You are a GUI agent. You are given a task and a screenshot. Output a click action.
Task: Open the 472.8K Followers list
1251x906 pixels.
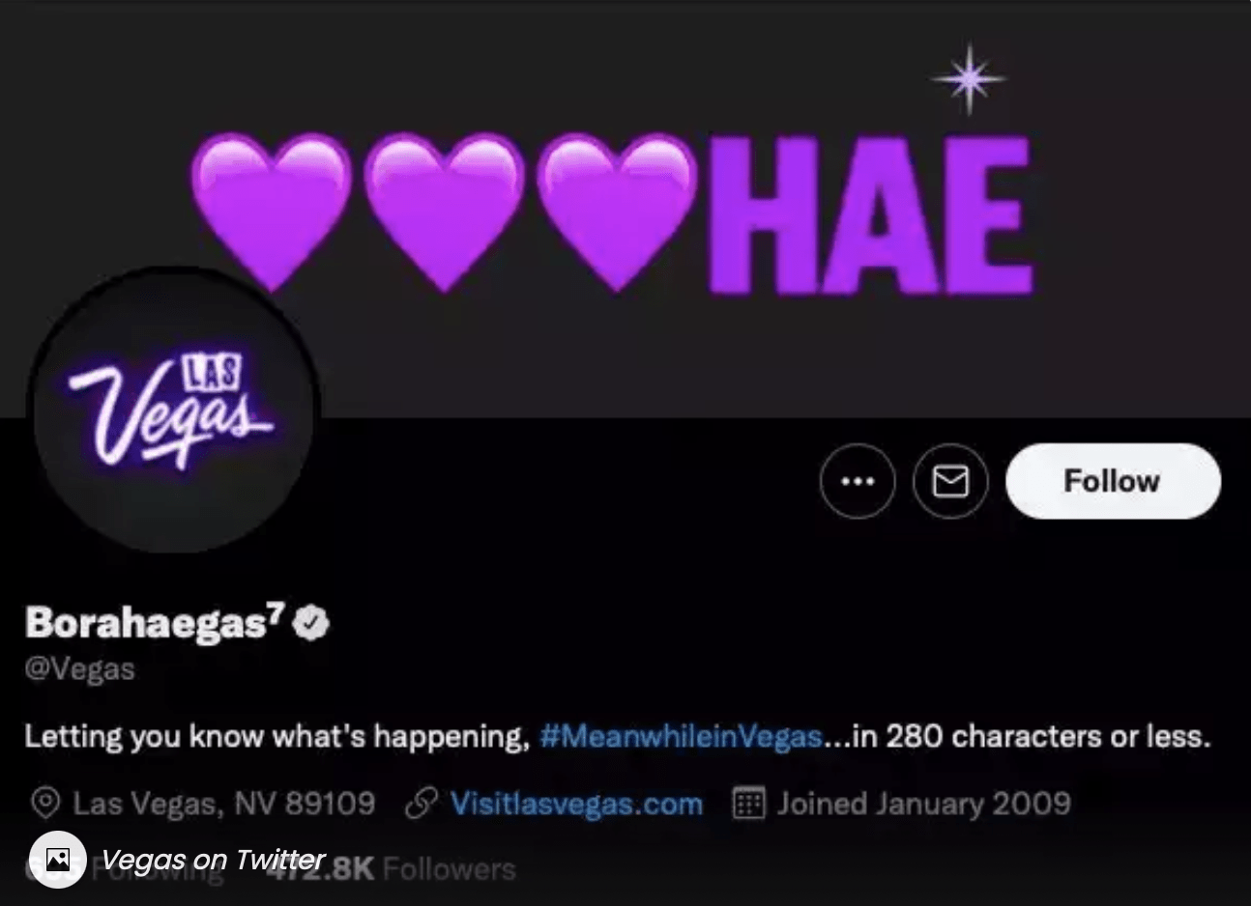click(392, 869)
